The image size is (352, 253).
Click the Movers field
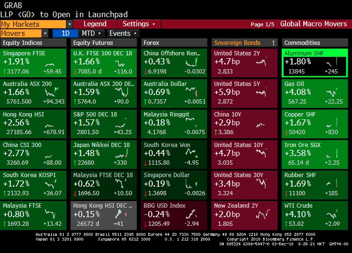coord(21,33)
